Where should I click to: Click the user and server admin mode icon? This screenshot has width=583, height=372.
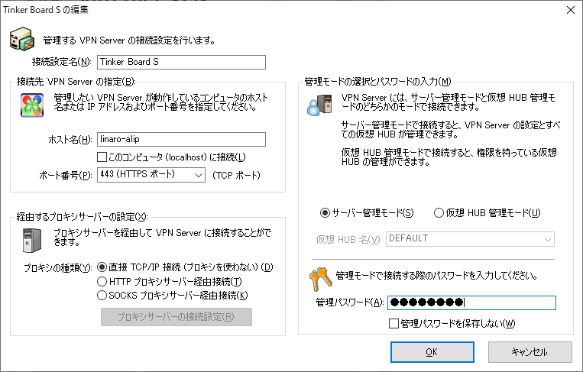coord(319,105)
